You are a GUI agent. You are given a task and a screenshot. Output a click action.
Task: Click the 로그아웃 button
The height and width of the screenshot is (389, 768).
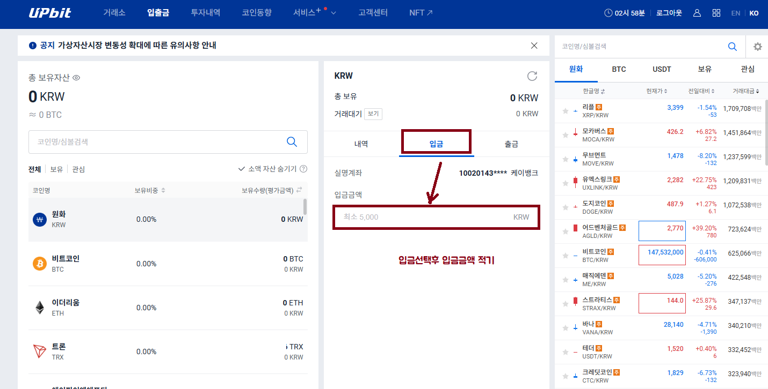(668, 12)
